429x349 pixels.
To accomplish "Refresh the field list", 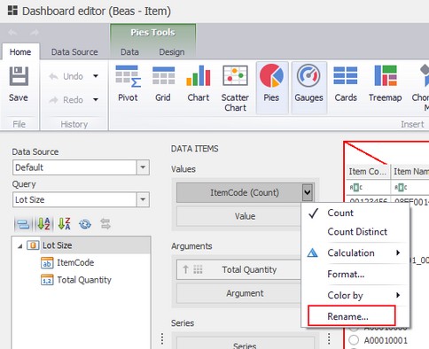I will (85, 224).
